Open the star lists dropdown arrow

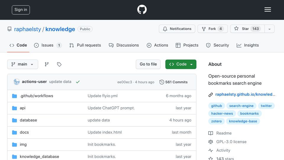[x=269, y=29]
